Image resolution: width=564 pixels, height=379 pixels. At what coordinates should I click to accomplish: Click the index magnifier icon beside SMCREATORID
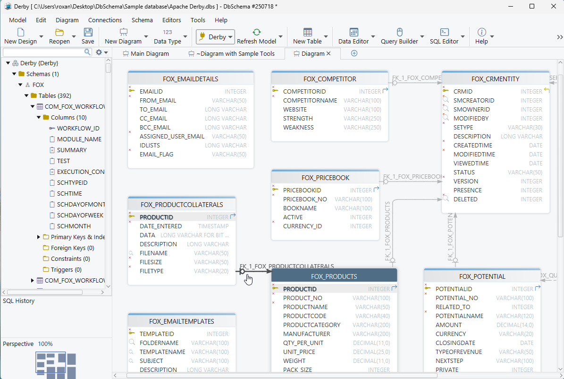coord(446,100)
